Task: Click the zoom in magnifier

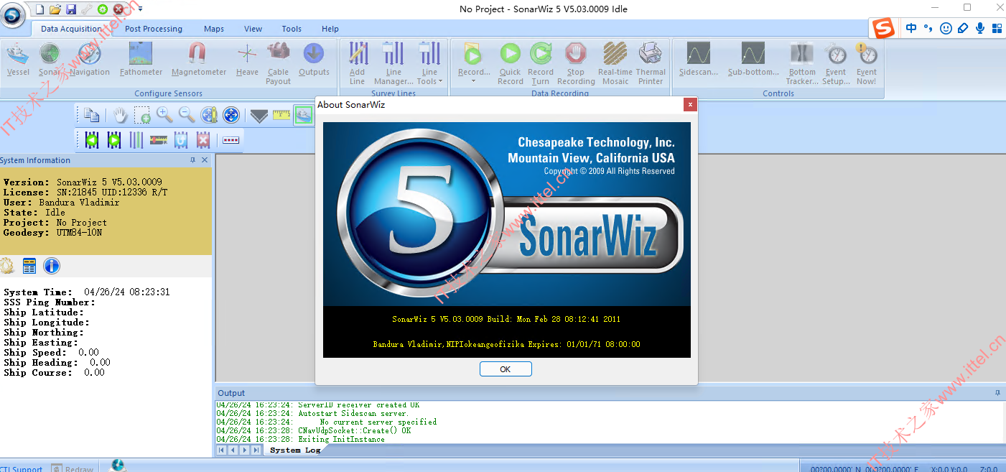Action: (164, 115)
